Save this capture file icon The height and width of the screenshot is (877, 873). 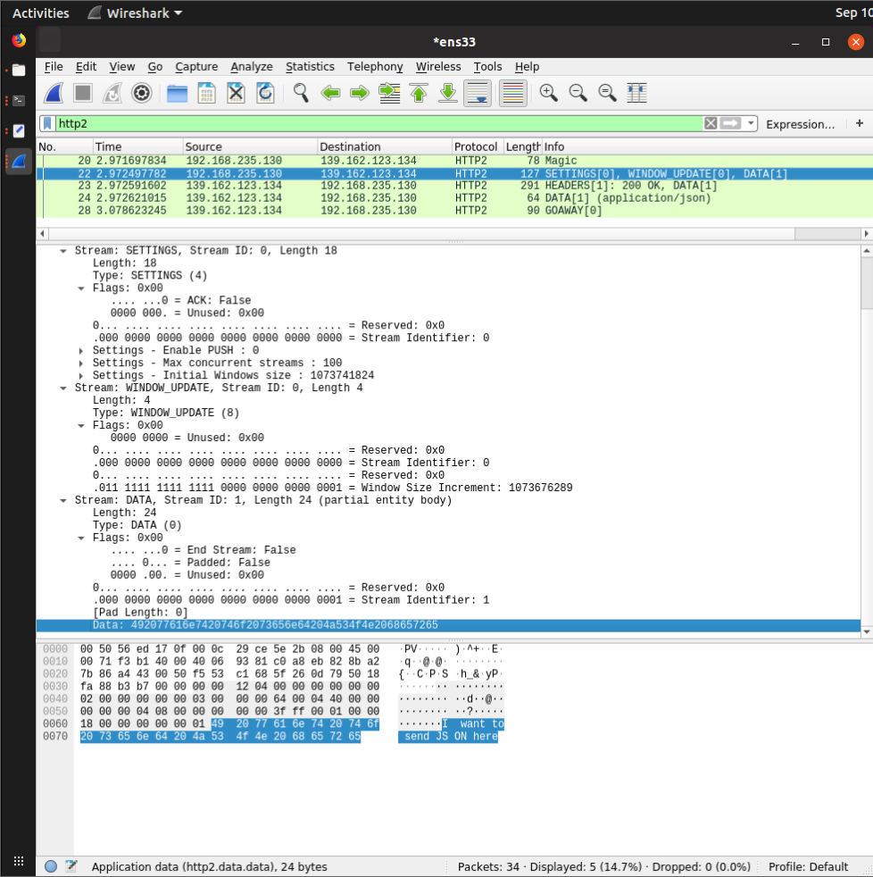207,93
